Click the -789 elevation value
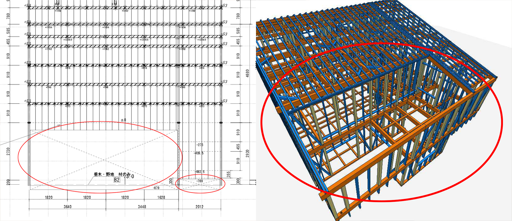512x221 pixels. click(x=200, y=181)
